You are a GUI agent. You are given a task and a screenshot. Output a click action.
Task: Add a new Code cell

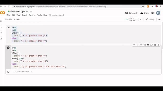8,19
